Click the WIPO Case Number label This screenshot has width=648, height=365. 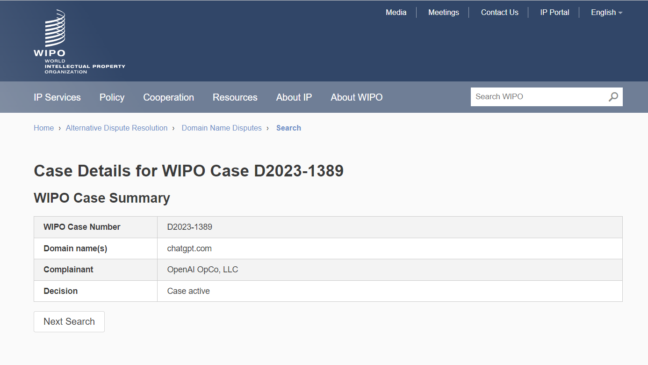(x=82, y=227)
